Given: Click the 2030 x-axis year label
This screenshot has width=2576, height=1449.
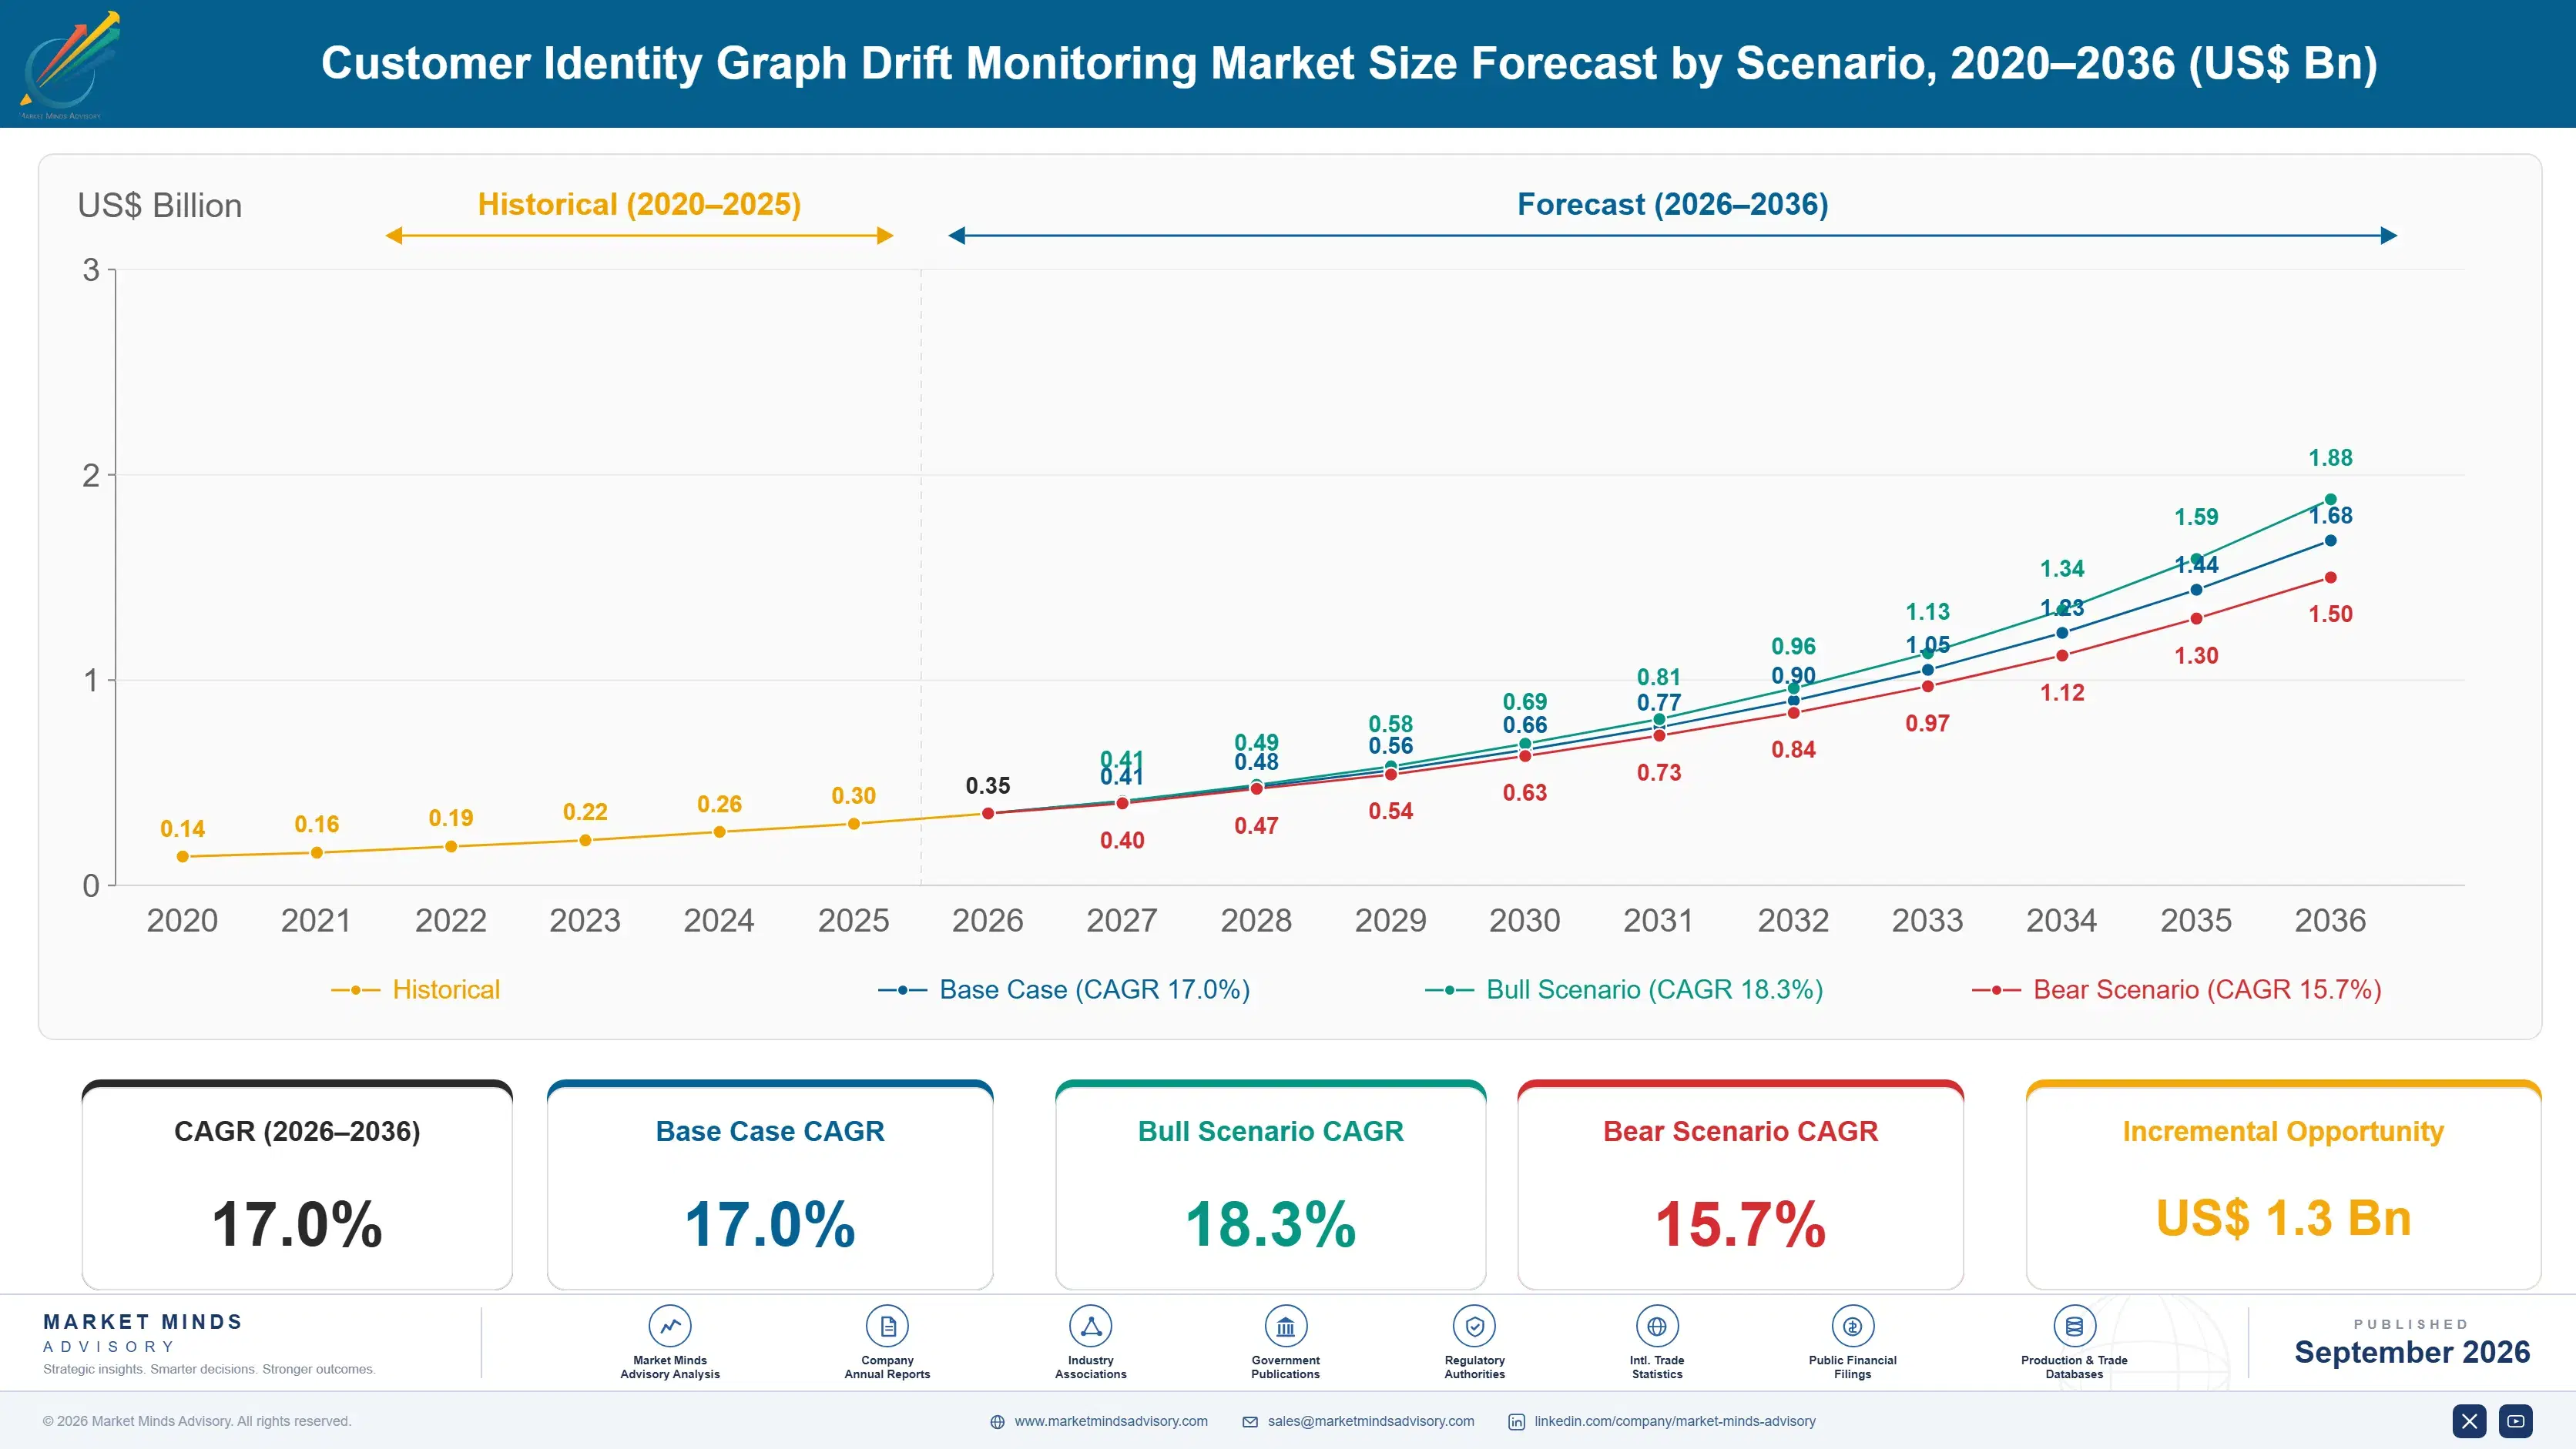Looking at the screenshot, I should click(1524, 920).
